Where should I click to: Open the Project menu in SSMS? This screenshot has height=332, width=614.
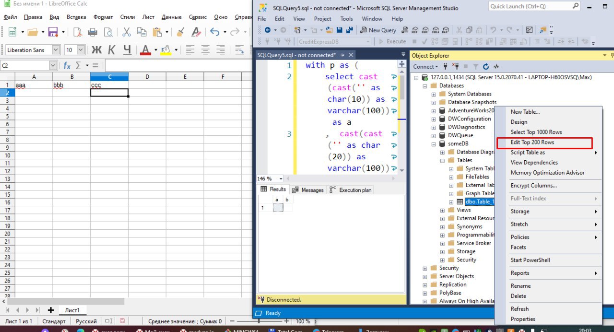point(322,19)
